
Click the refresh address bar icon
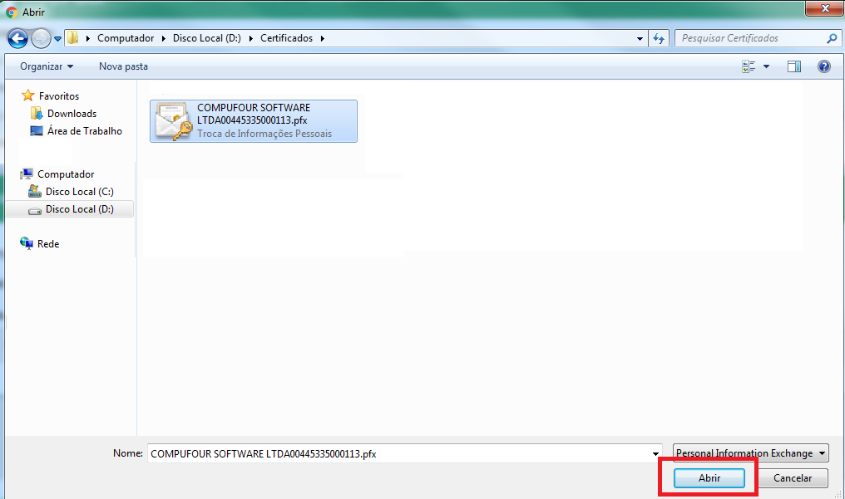(660, 38)
